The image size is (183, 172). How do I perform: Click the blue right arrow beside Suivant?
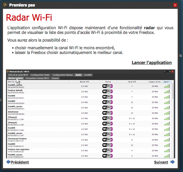point(173,162)
